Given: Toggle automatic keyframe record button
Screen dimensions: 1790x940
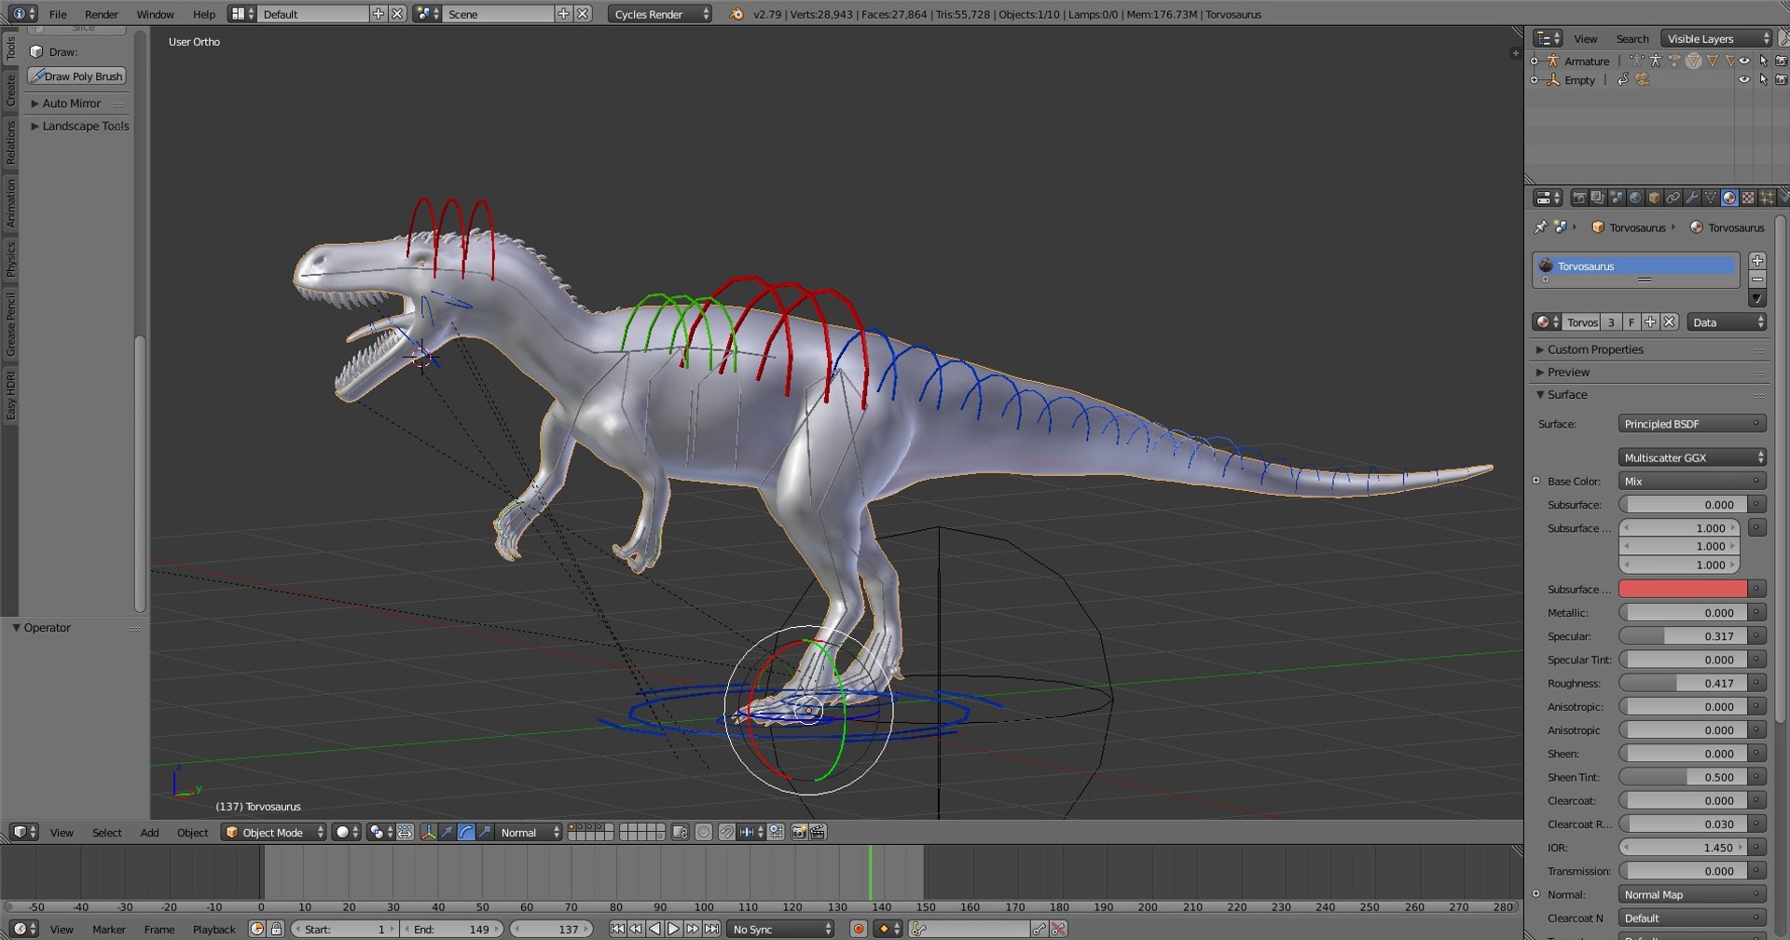Looking at the screenshot, I should tap(859, 929).
